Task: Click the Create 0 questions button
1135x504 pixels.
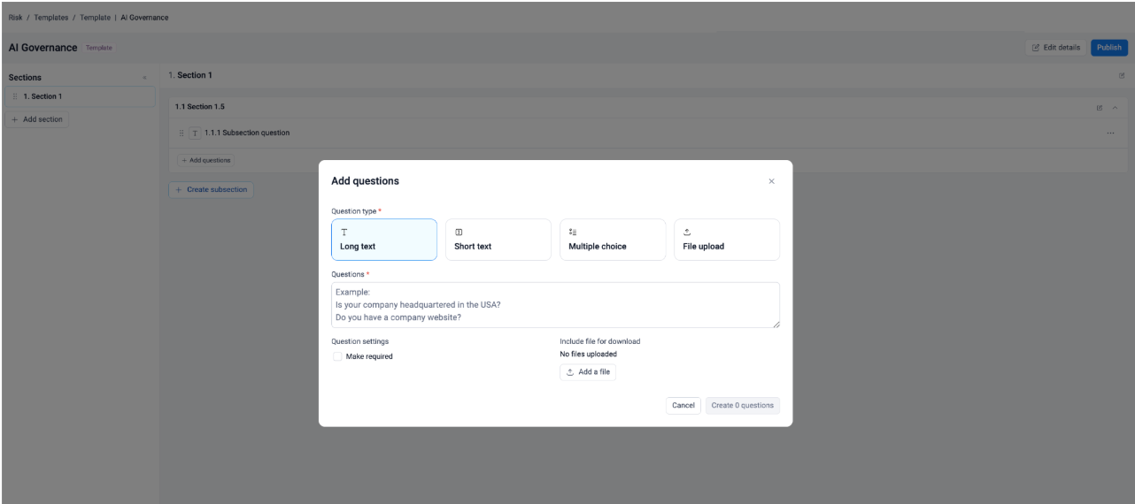Action: [x=742, y=406]
